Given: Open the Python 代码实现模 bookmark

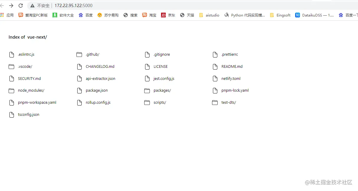Looking at the screenshot, I should [x=244, y=15].
